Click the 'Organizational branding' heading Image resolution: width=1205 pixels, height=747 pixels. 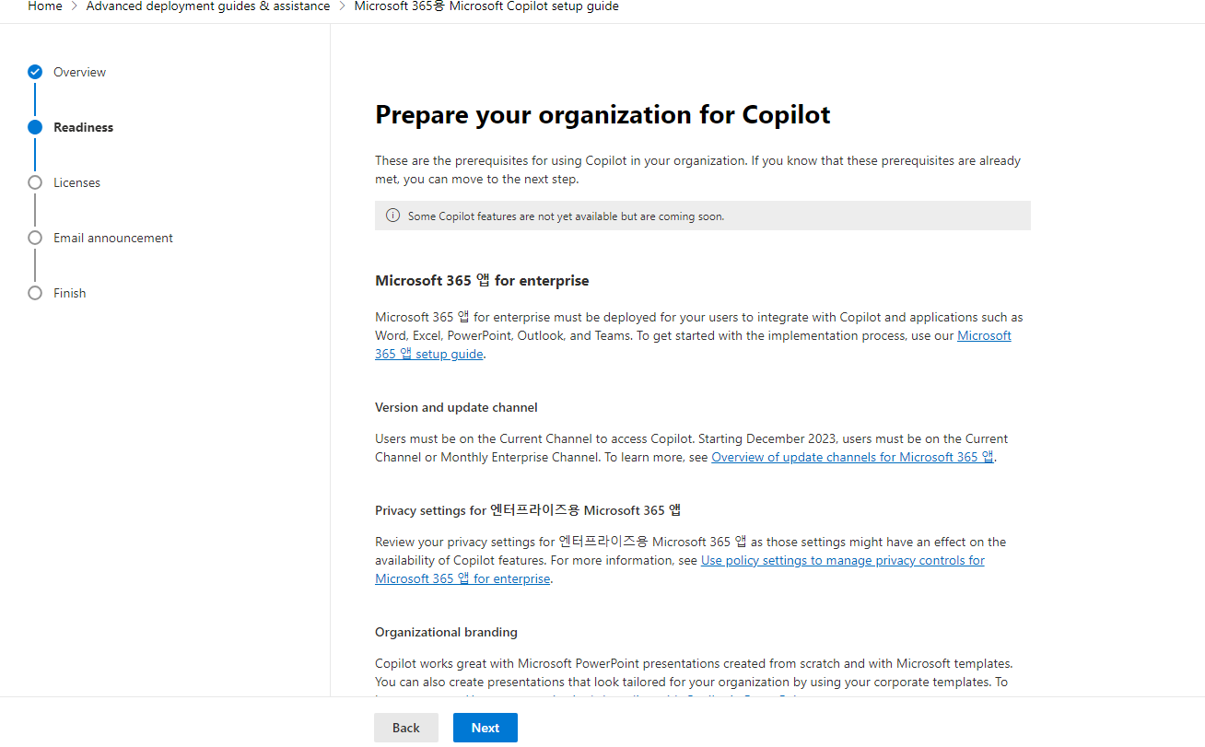point(446,632)
